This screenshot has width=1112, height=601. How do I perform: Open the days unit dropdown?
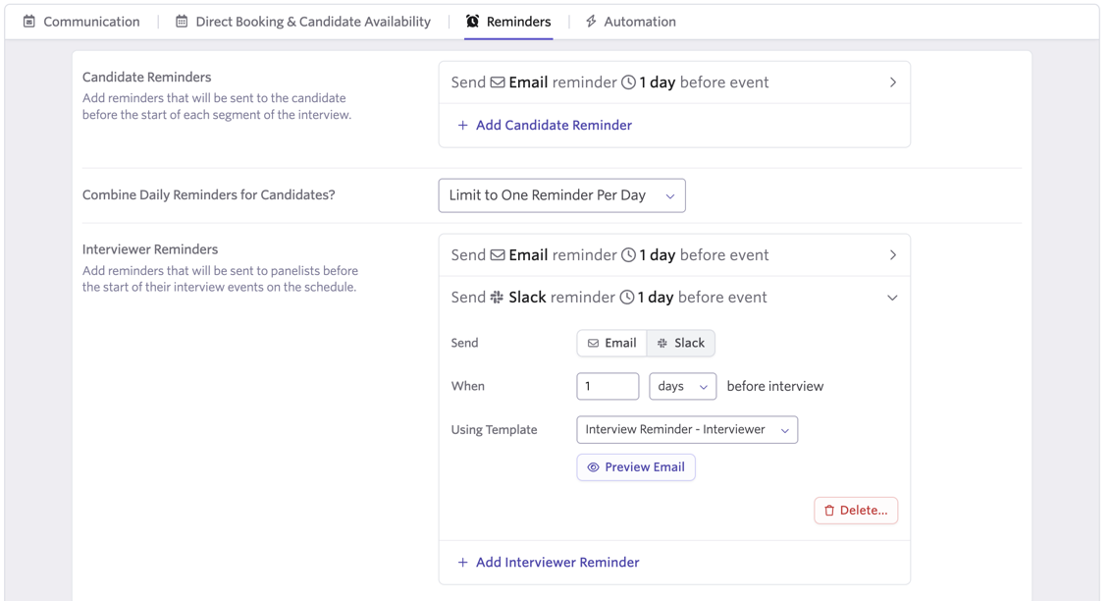pyautogui.click(x=682, y=386)
